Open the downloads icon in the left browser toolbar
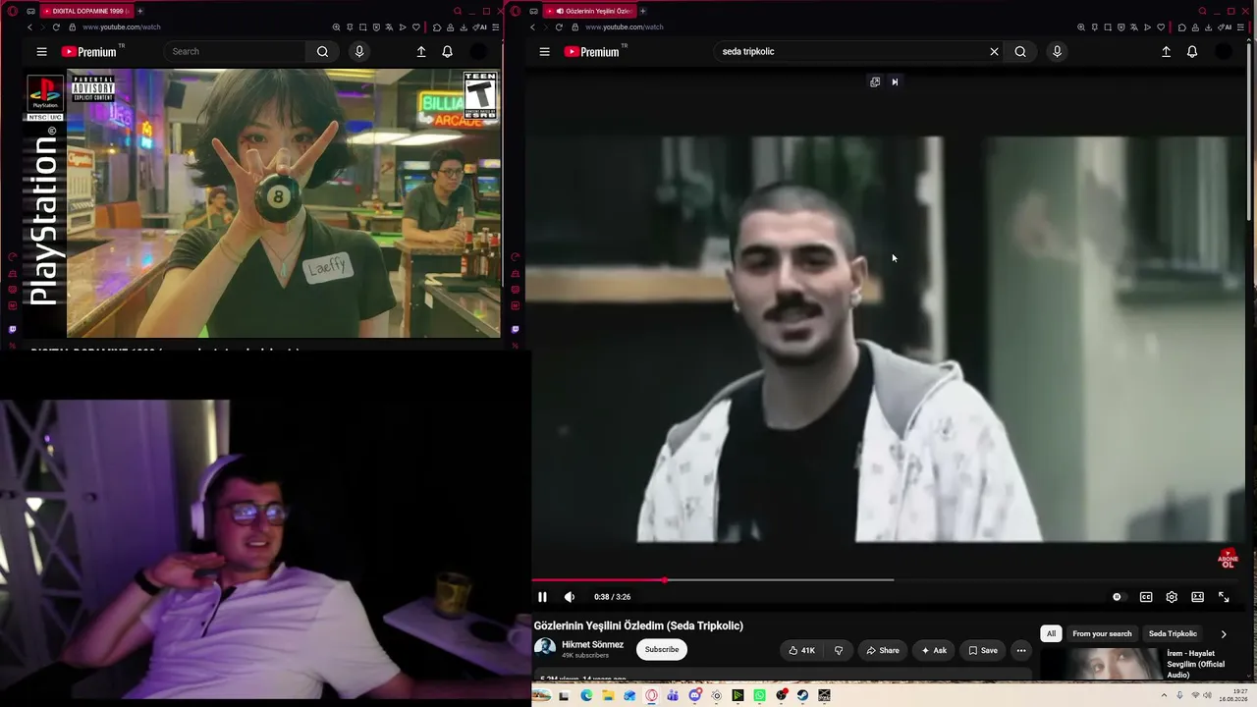The image size is (1257, 707). point(462,27)
